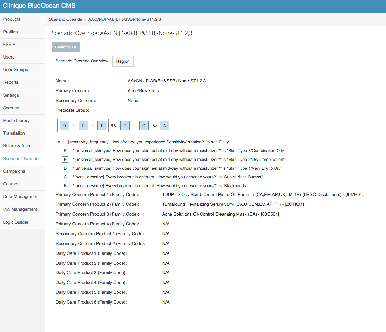Click predicate chip B in the group

[125, 126]
